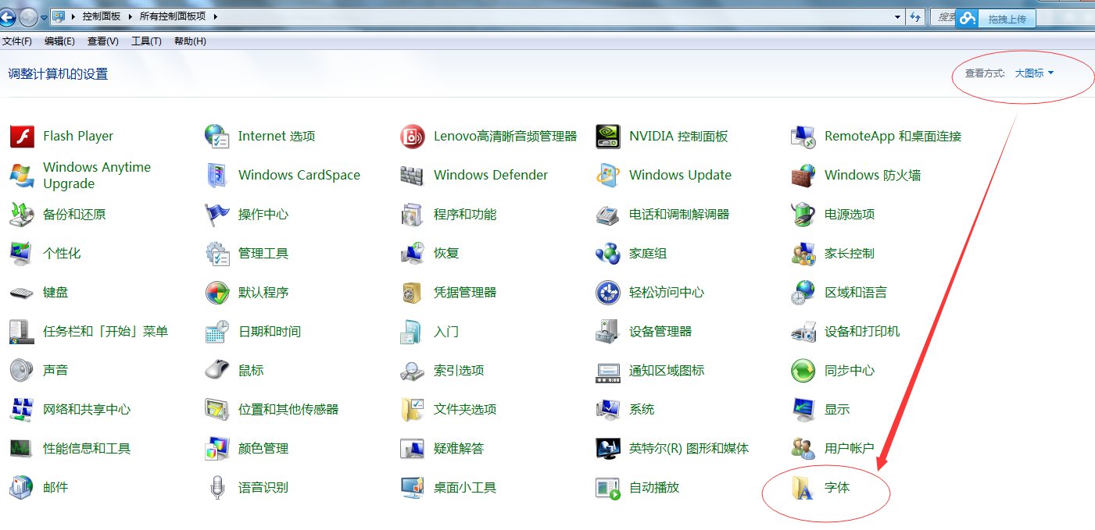Open the 工具 menu
The image size is (1095, 530).
point(145,41)
